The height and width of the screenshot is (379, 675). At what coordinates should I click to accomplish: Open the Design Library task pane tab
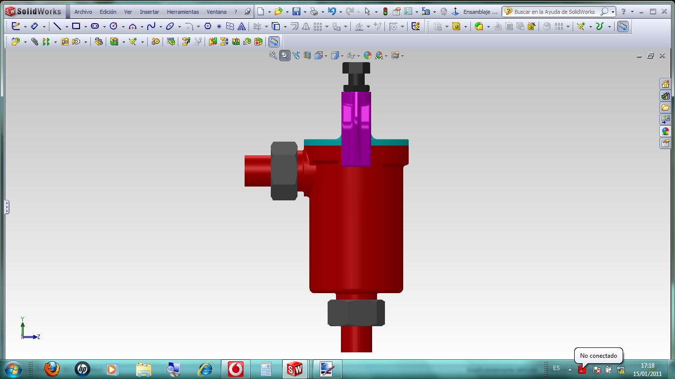click(x=665, y=96)
